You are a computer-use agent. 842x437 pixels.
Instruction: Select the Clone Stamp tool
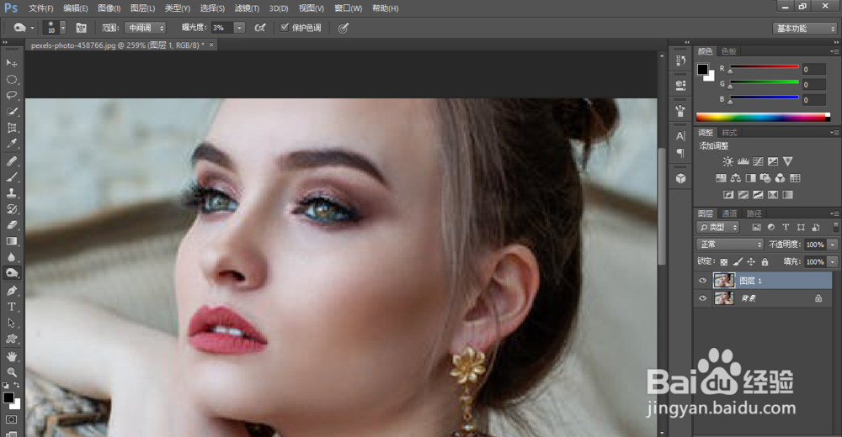click(x=11, y=193)
